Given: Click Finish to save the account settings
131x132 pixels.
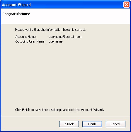Looking at the screenshot, I should click(x=92, y=124).
